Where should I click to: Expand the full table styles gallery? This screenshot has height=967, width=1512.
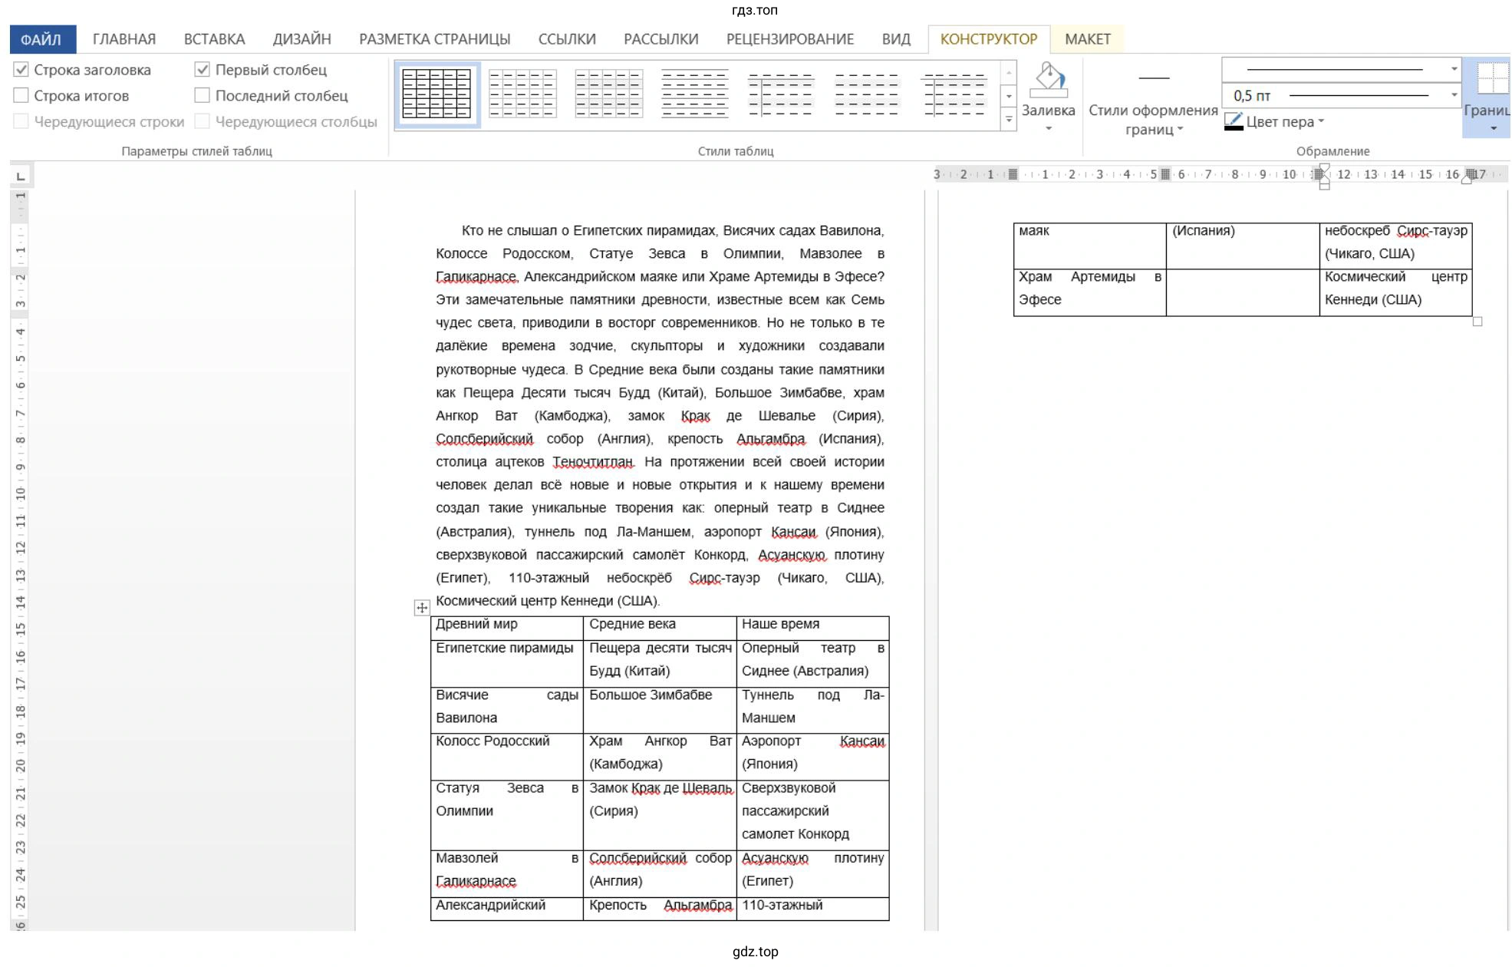pos(1009,119)
